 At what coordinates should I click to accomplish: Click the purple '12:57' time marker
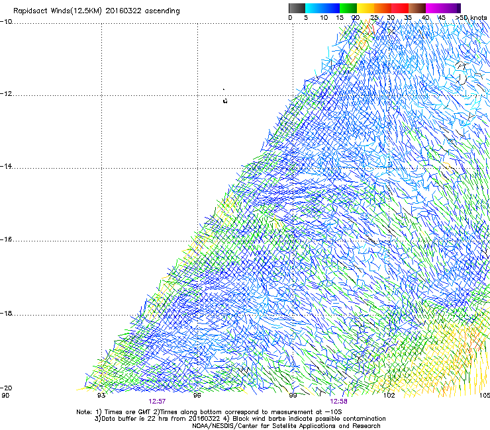coord(157,402)
